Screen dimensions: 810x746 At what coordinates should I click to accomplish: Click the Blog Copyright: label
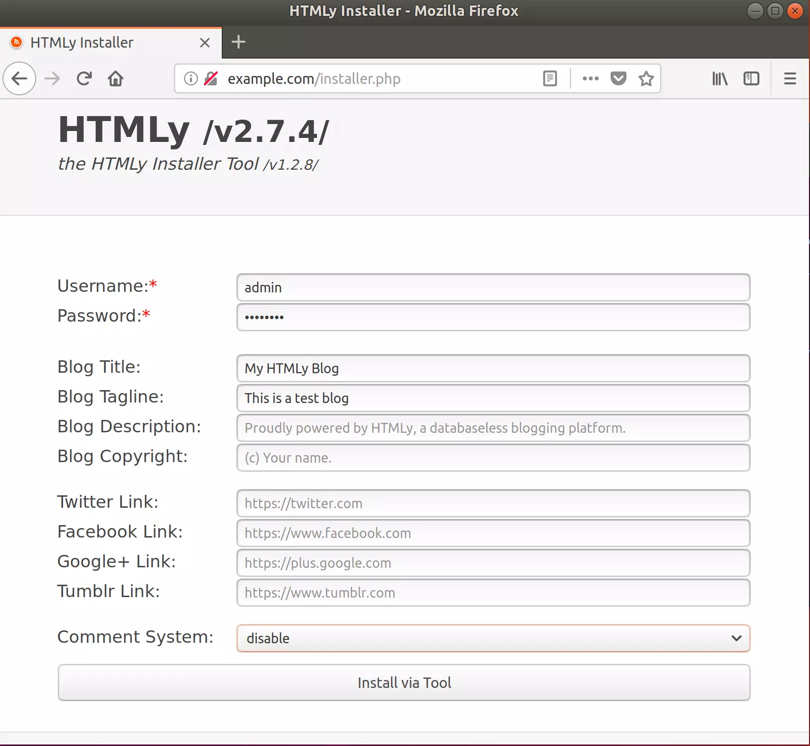point(123,456)
